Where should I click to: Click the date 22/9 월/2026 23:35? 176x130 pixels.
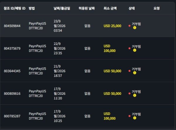(60, 49)
